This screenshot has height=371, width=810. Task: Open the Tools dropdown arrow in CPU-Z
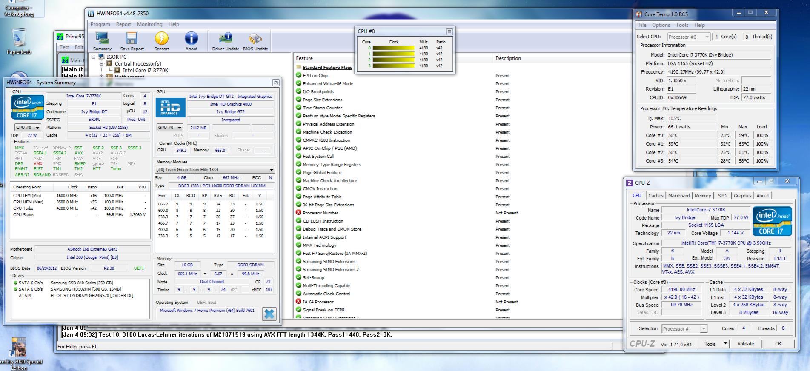(726, 344)
